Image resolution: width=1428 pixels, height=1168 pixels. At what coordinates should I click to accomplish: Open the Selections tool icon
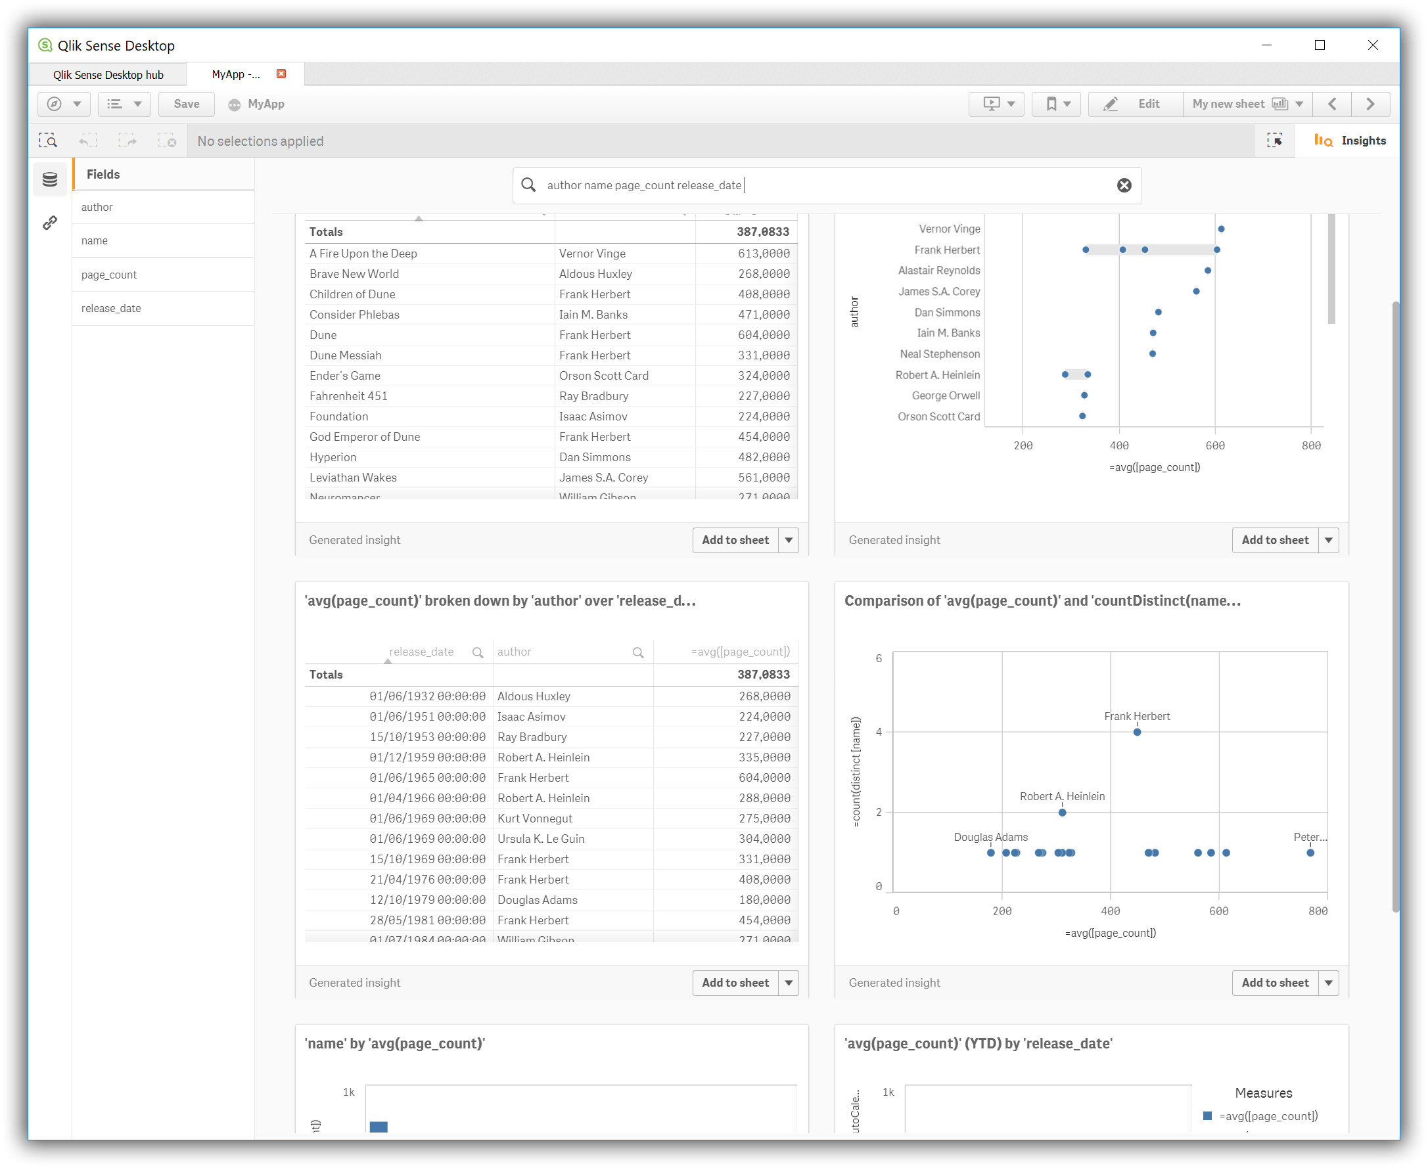[1276, 140]
